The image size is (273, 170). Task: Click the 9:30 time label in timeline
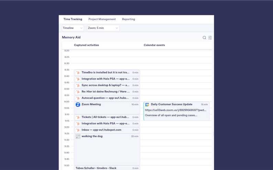(67, 140)
